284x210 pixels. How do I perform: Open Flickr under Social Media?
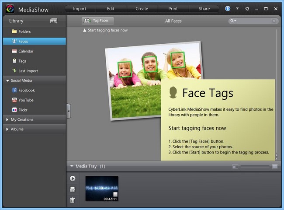[x=24, y=110]
